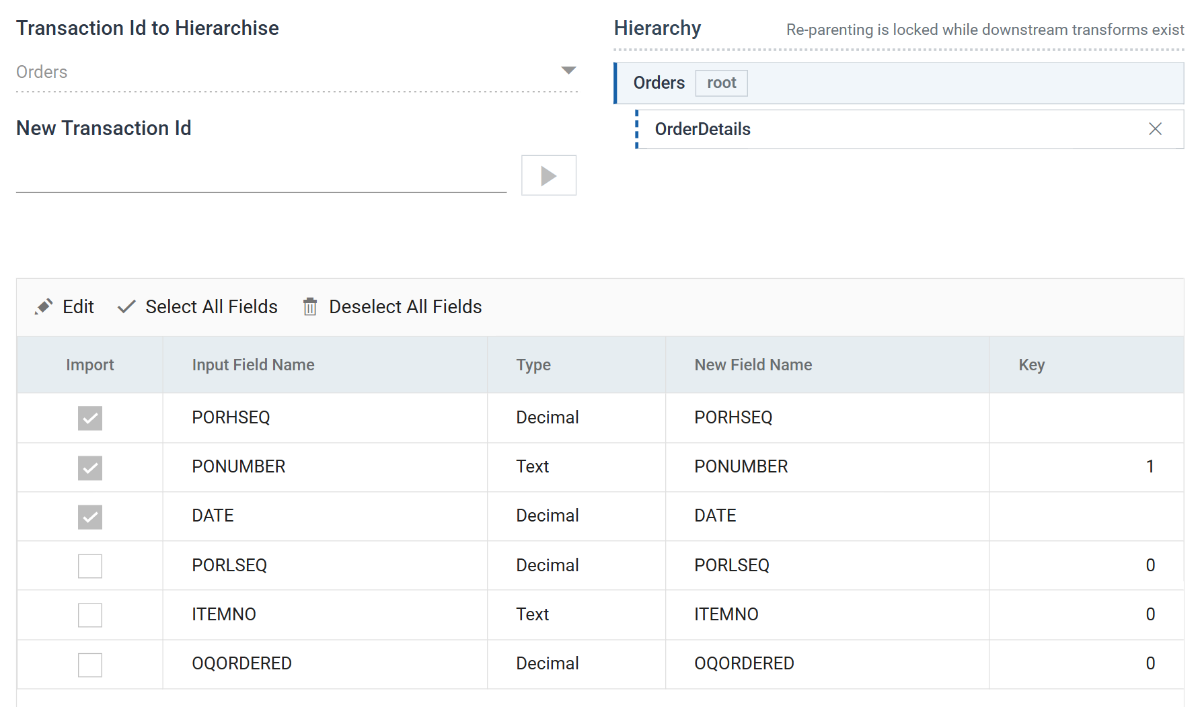Click the Key value 0 for OQORDERED
The image size is (1200, 707).
(1150, 663)
